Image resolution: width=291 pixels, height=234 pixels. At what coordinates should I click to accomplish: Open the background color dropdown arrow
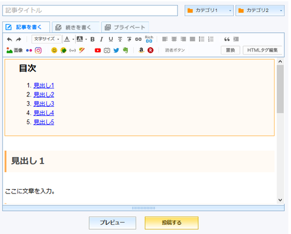tap(86, 39)
